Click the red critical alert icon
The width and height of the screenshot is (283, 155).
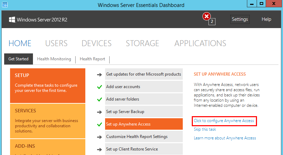click(x=207, y=16)
